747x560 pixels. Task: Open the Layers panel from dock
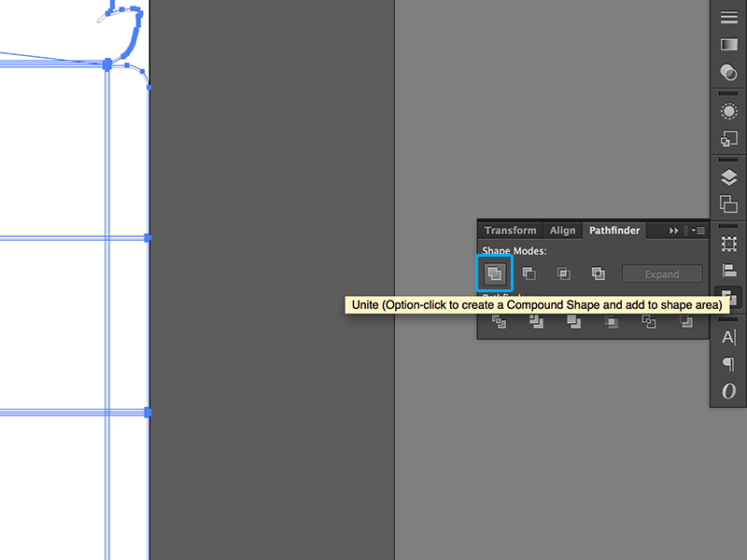tap(728, 177)
